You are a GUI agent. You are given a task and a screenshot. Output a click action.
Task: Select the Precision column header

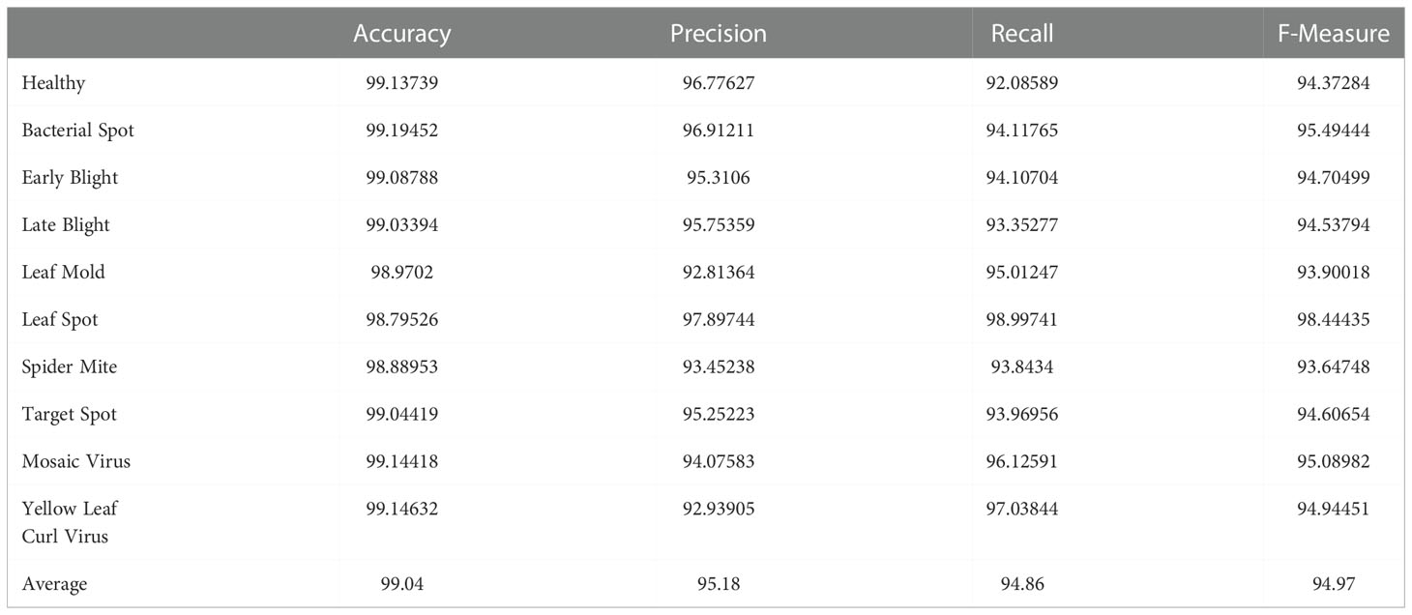719,34
